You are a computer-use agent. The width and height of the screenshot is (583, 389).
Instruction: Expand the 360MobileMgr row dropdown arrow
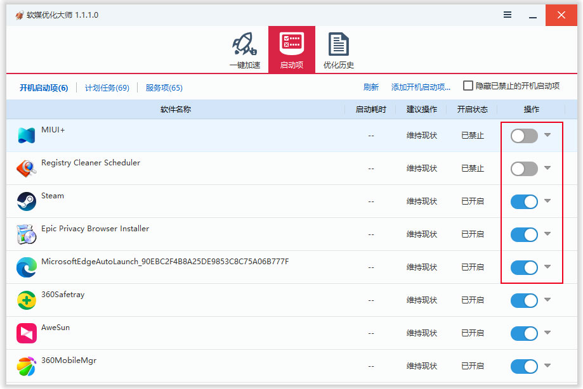click(547, 366)
